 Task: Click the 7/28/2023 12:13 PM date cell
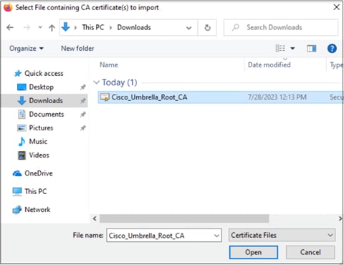(x=277, y=97)
